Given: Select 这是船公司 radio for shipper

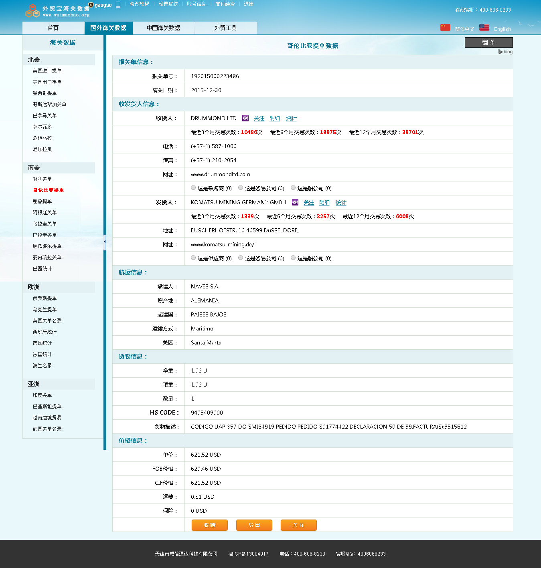Looking at the screenshot, I should pyautogui.click(x=293, y=258).
